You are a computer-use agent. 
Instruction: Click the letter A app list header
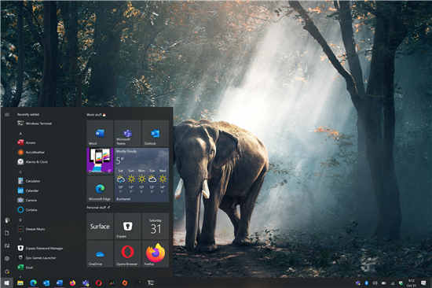click(20, 134)
